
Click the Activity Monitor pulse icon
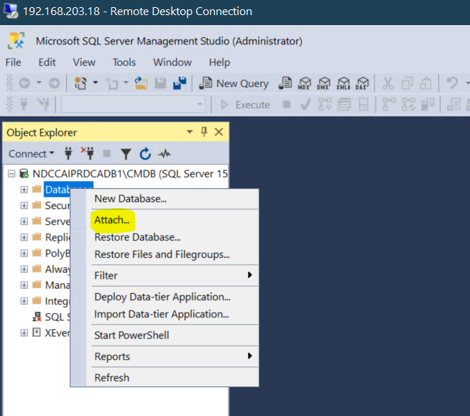point(165,154)
